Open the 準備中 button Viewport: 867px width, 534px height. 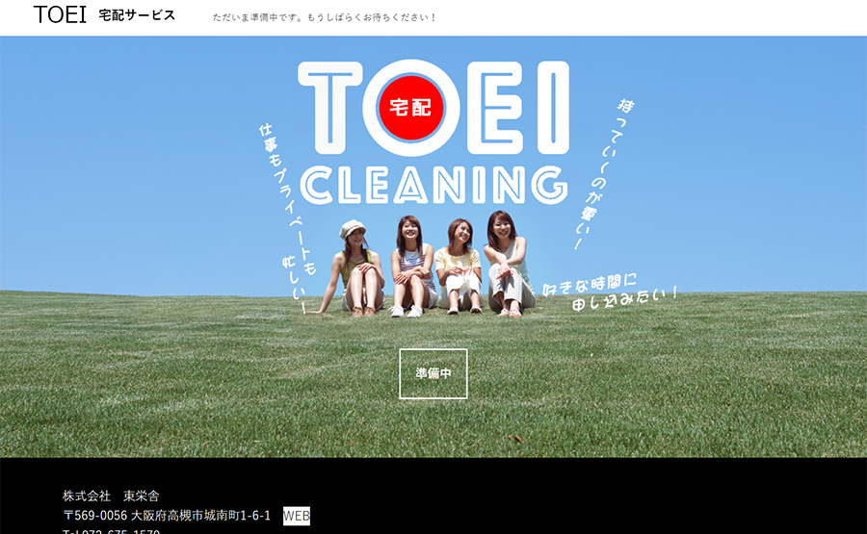tap(433, 373)
